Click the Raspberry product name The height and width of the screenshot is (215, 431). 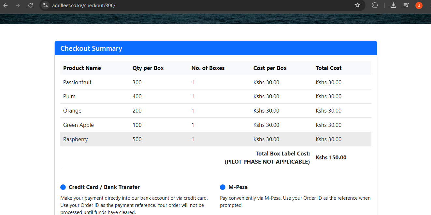(75, 139)
